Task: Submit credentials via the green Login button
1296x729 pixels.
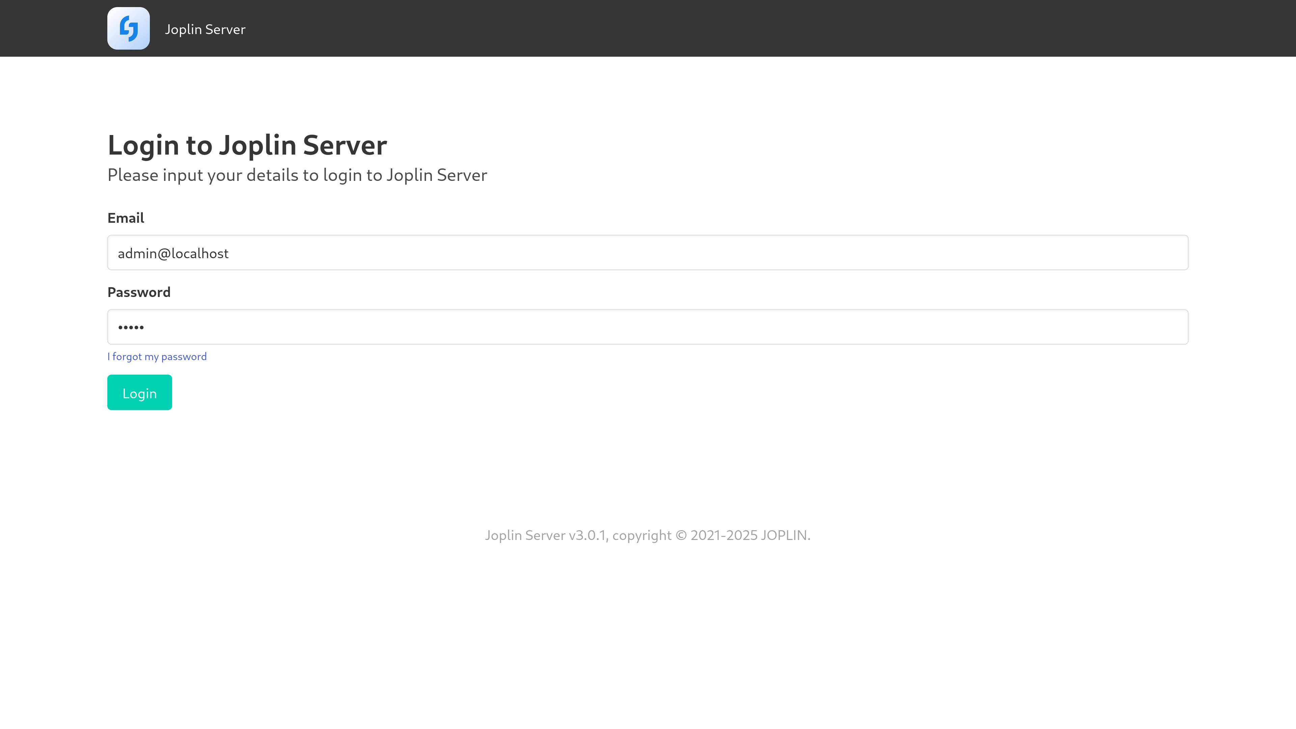Action: 139,393
